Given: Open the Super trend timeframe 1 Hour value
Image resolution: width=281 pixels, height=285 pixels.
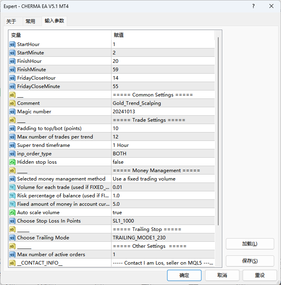Looking at the screenshot, I should click(x=163, y=145).
